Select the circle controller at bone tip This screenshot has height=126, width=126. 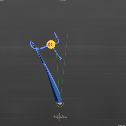(x=30, y=40)
